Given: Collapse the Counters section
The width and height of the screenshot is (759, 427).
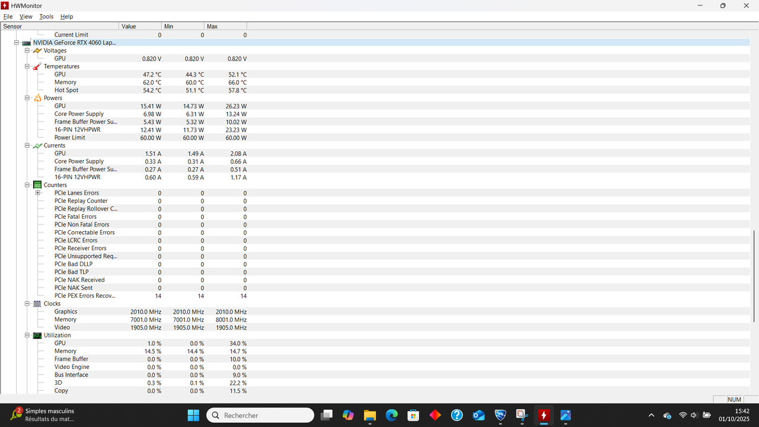Looking at the screenshot, I should 27,185.
